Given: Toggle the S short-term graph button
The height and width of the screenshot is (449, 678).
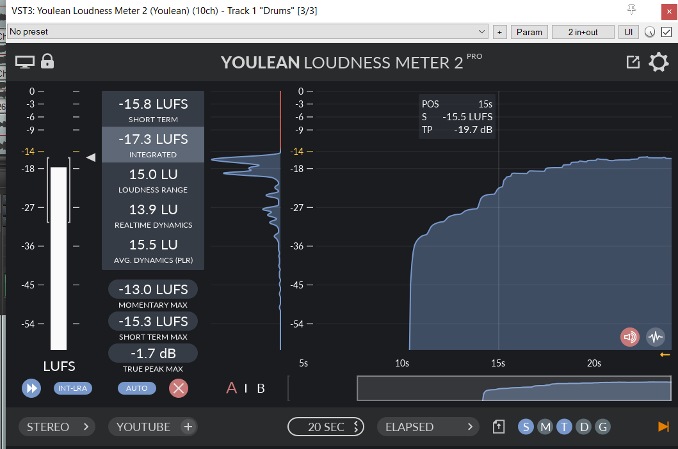Looking at the screenshot, I should point(526,427).
